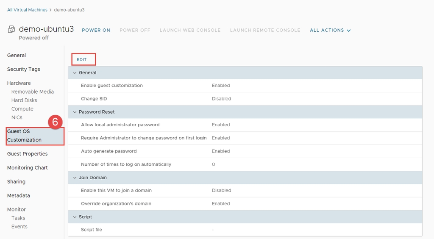Open Hard Disks under Hardware
434x239 pixels.
coord(24,100)
